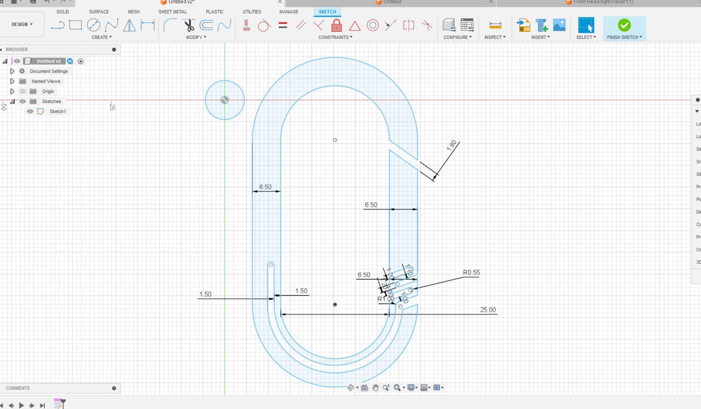Collapse the Sketches folder node
This screenshot has width=701, height=409.
click(12, 101)
